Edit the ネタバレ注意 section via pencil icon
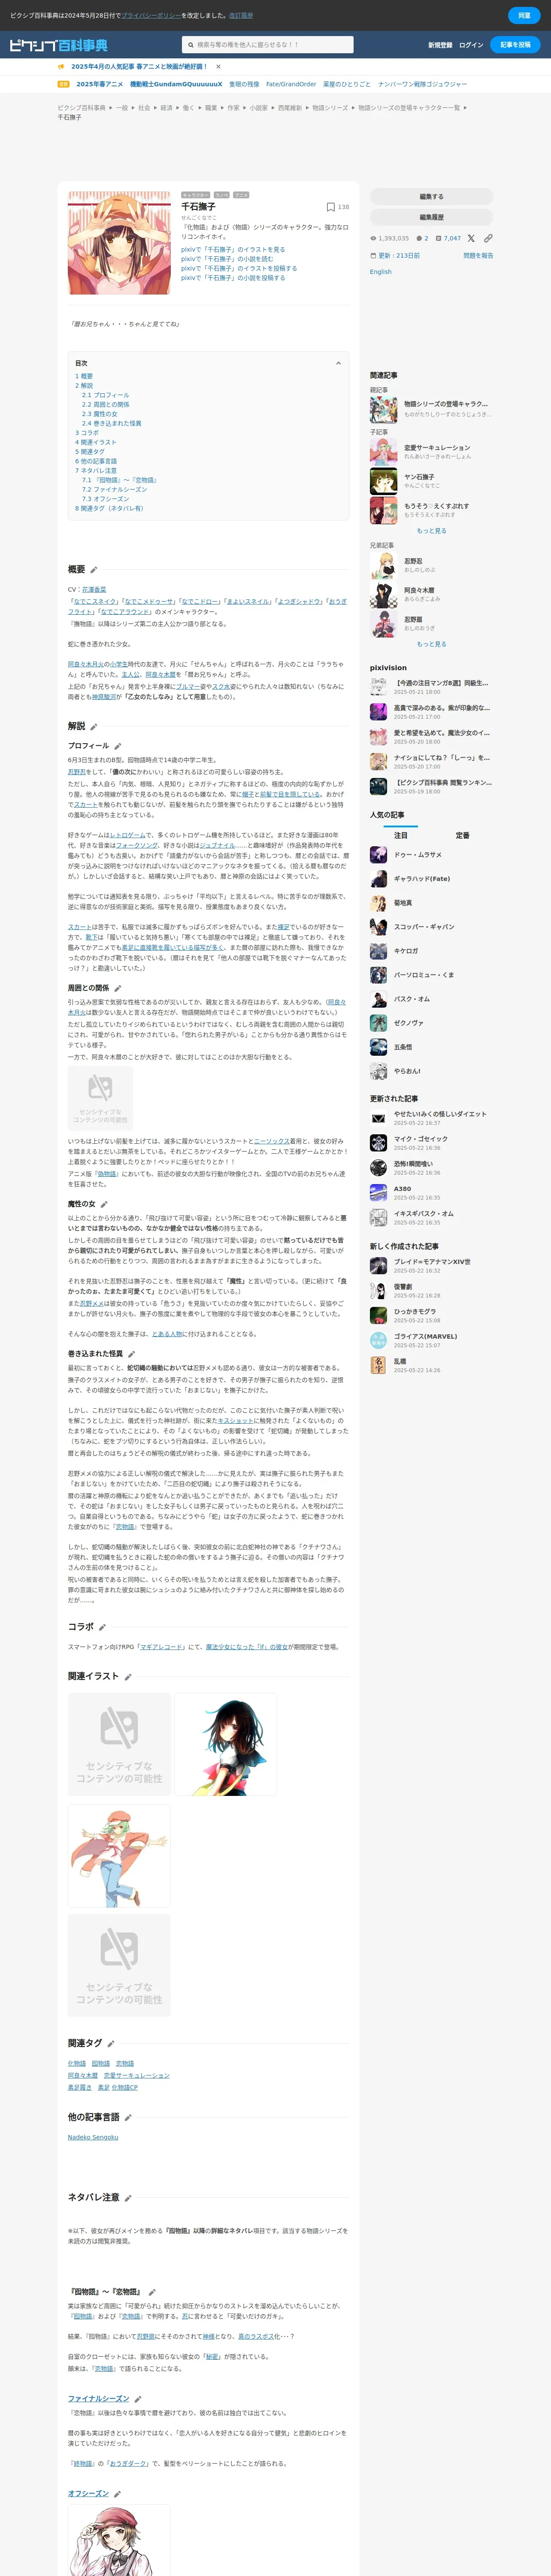The height and width of the screenshot is (2576, 551). [128, 2198]
